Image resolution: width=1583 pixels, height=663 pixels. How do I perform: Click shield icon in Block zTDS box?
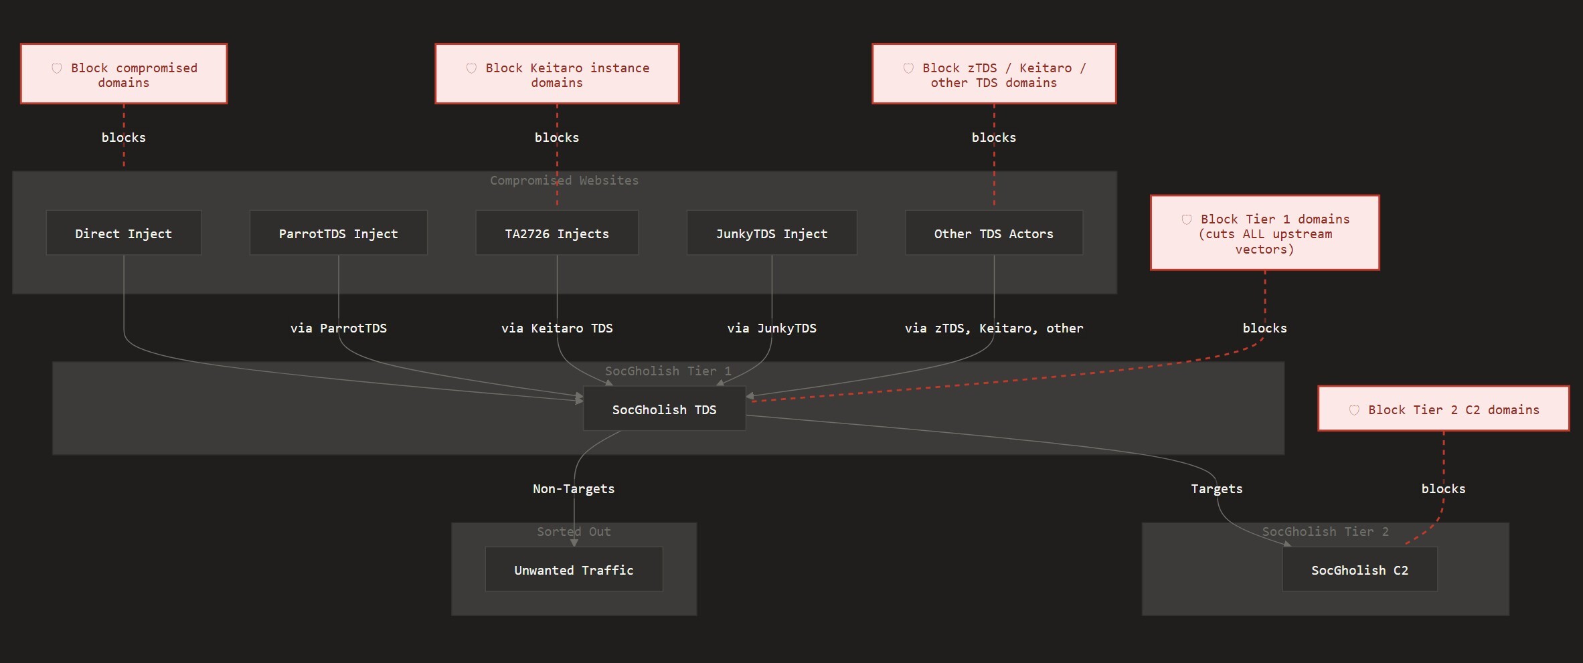pos(908,68)
